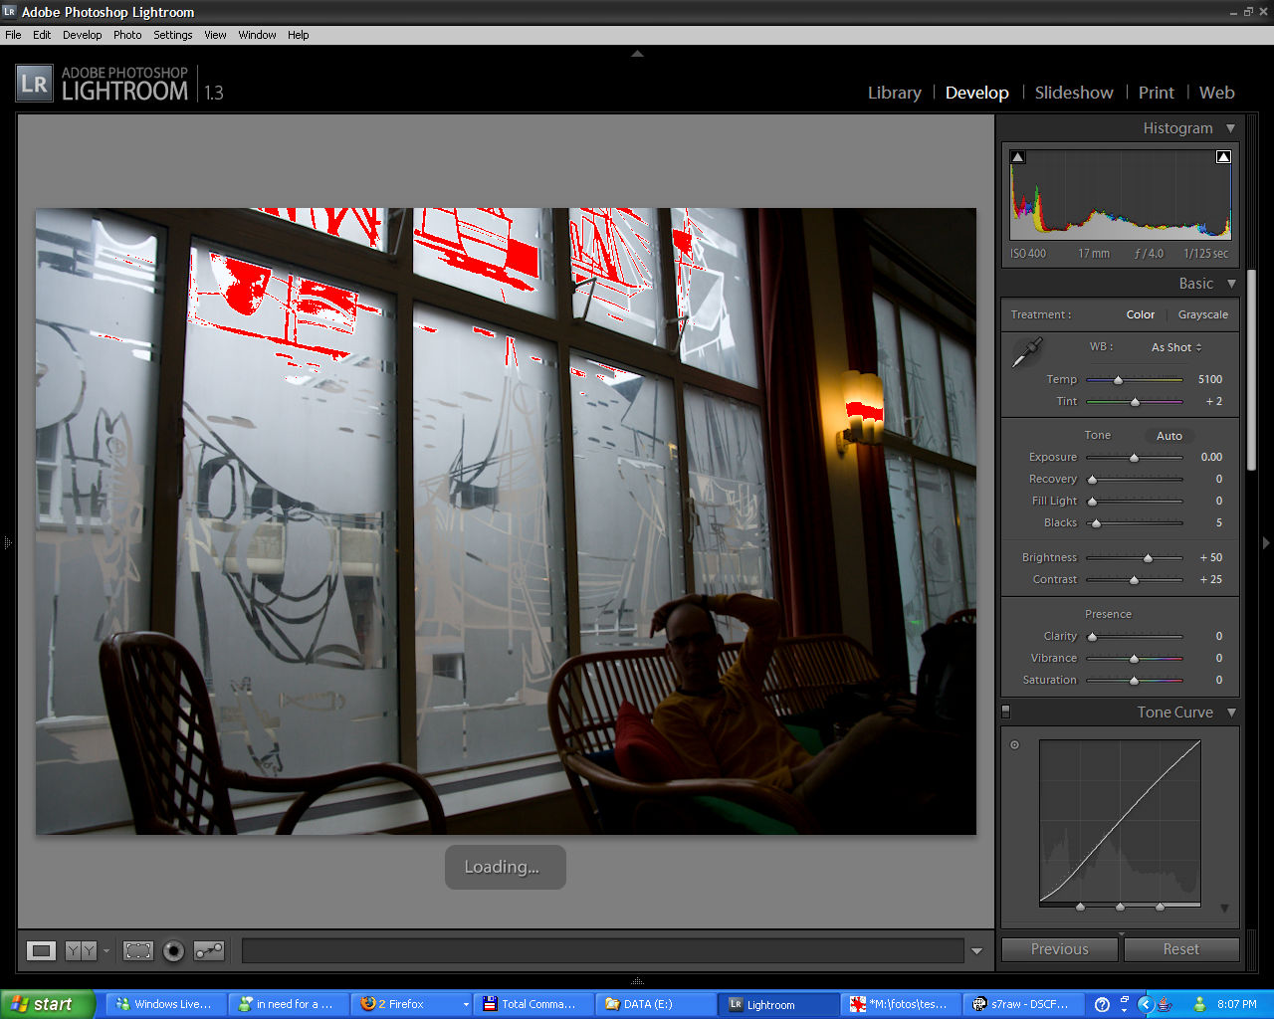Viewport: 1274px width, 1019px height.
Task: Select the Red Eye Removal tool
Action: tap(173, 951)
